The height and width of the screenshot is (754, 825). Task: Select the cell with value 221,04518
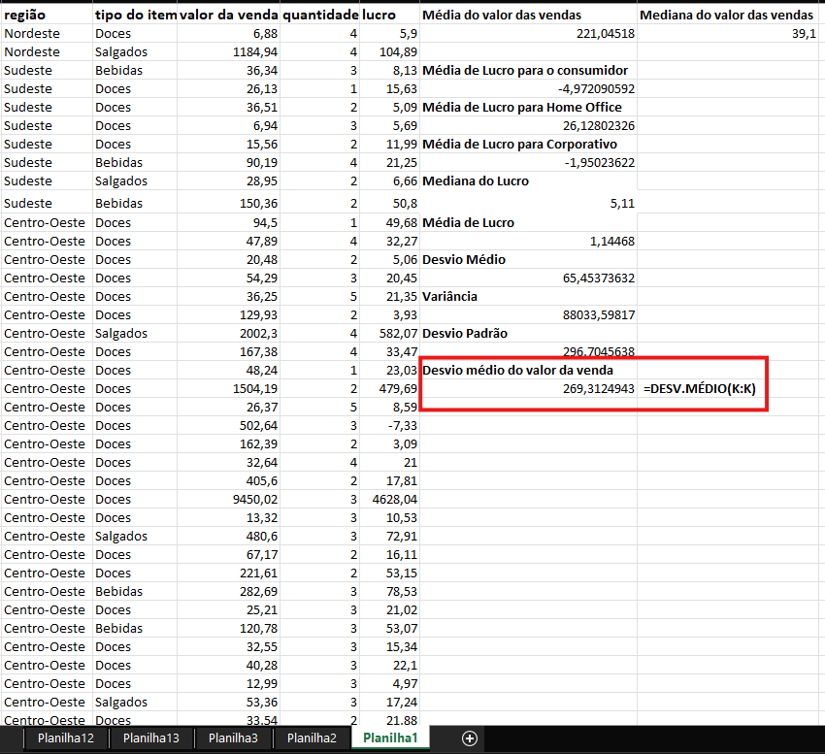(528, 33)
